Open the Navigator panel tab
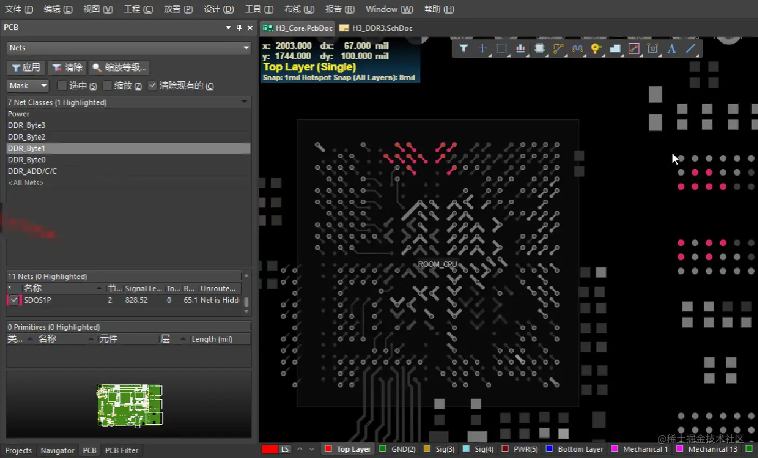The width and height of the screenshot is (758, 458). (57, 450)
